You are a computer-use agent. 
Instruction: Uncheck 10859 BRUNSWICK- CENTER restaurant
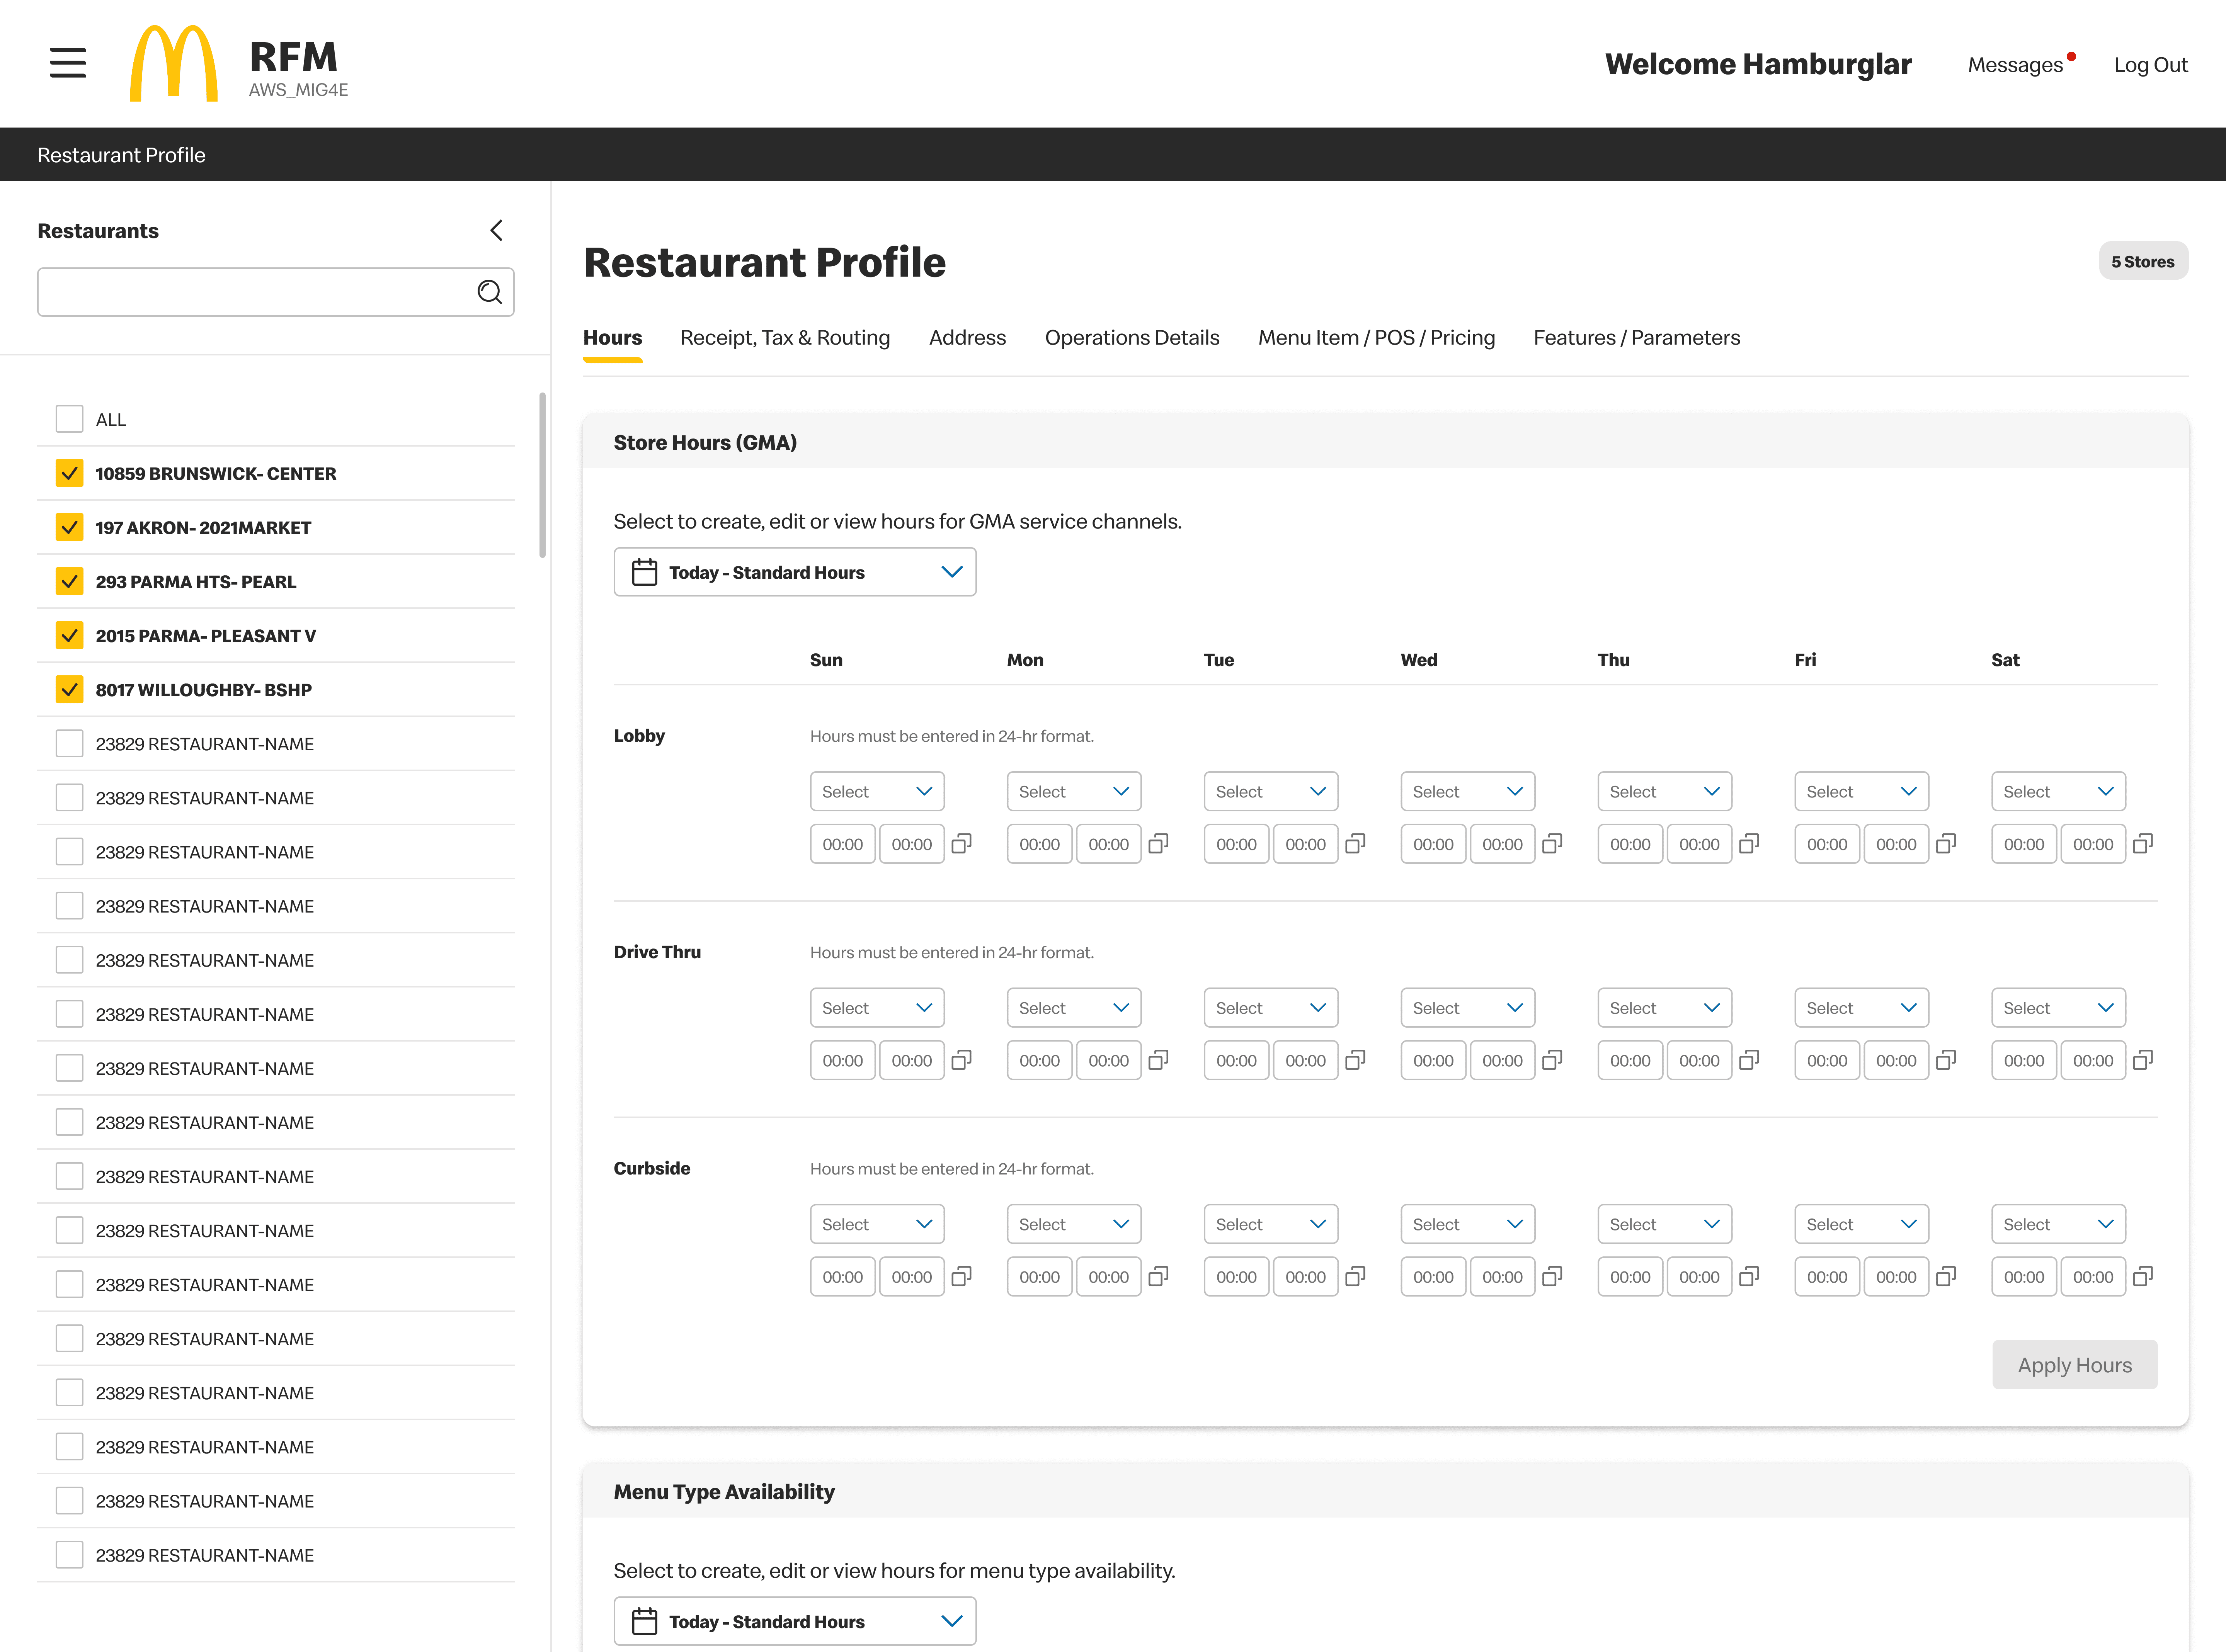coord(69,473)
